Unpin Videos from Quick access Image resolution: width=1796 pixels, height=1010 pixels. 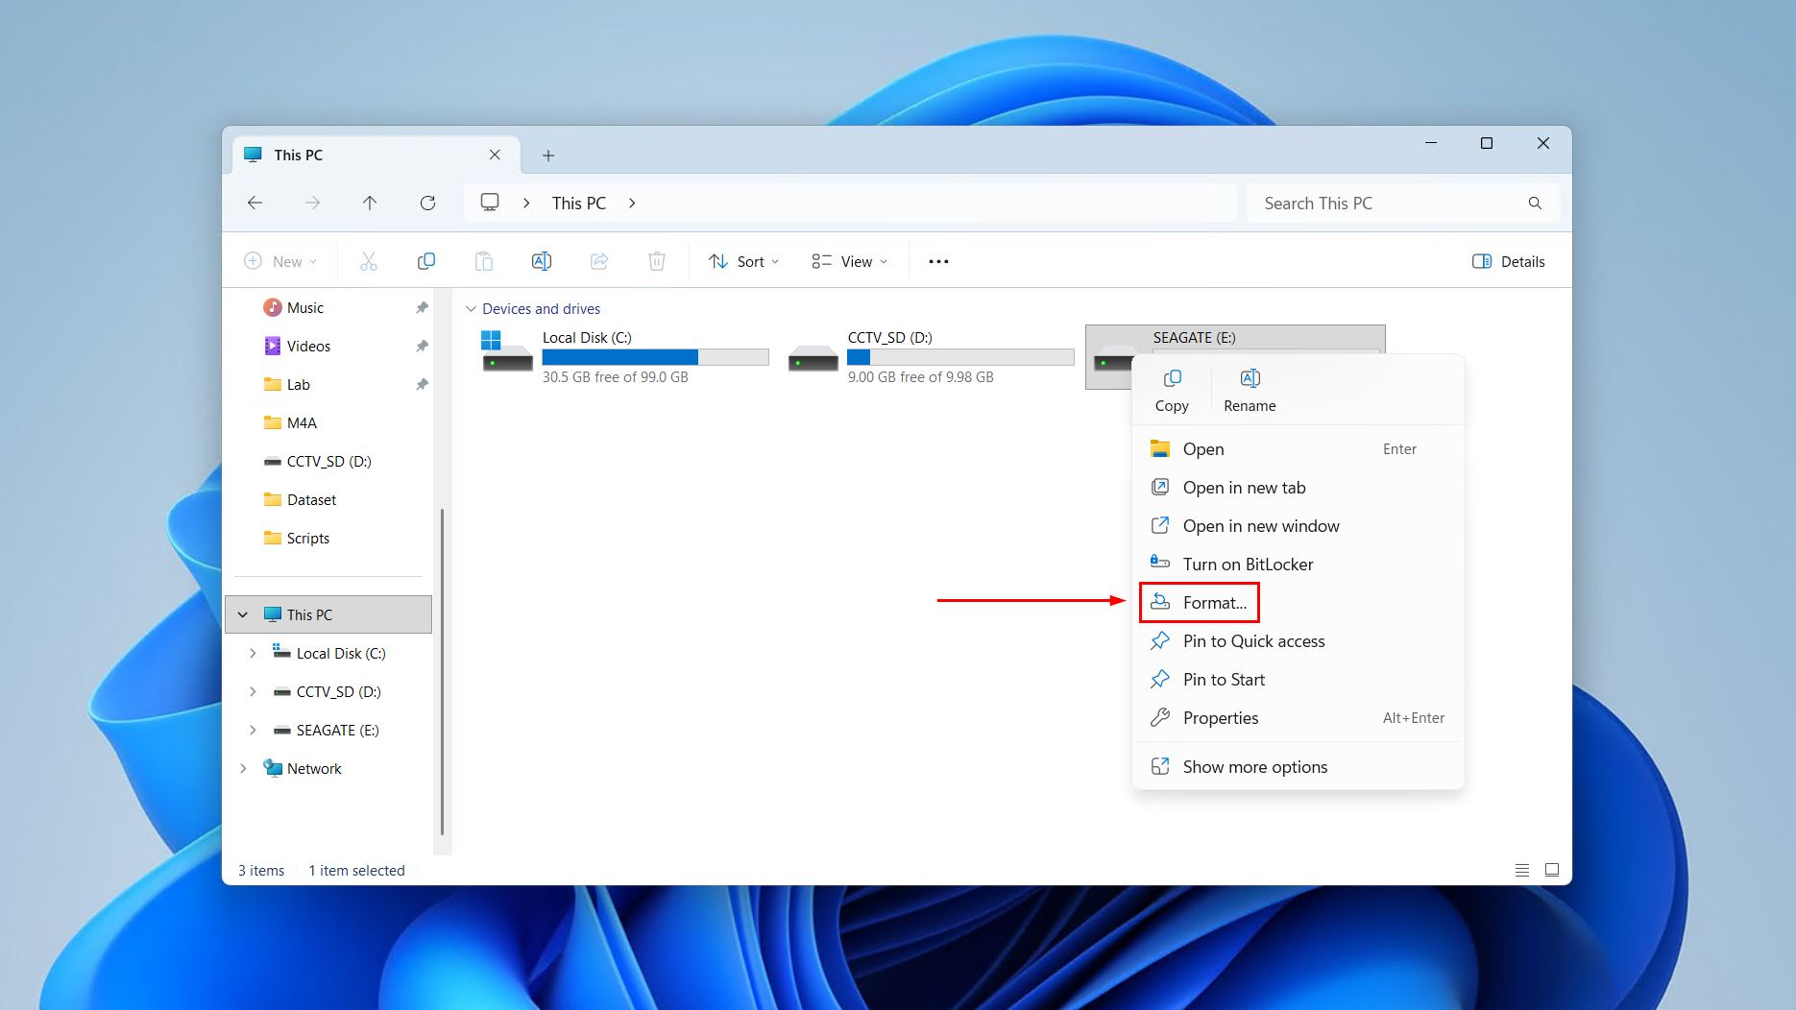pyautogui.click(x=422, y=346)
